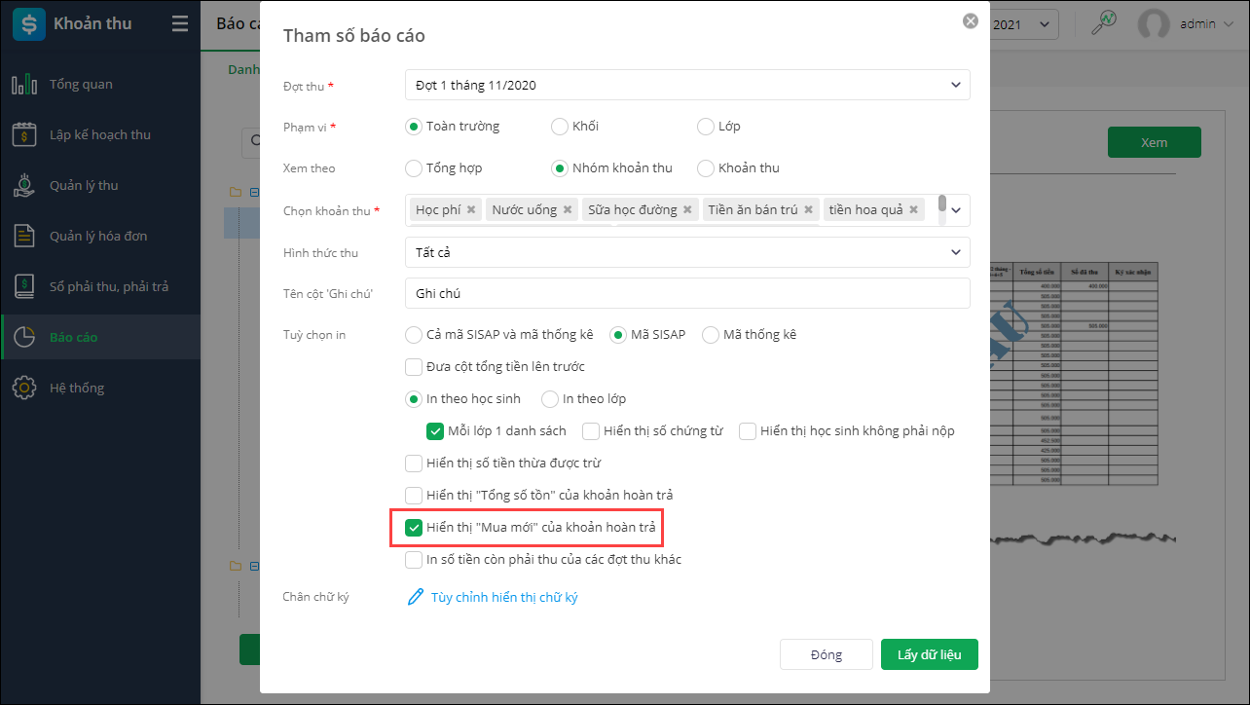Click the Hệ thống gear icon
The height and width of the screenshot is (705, 1250).
click(24, 389)
